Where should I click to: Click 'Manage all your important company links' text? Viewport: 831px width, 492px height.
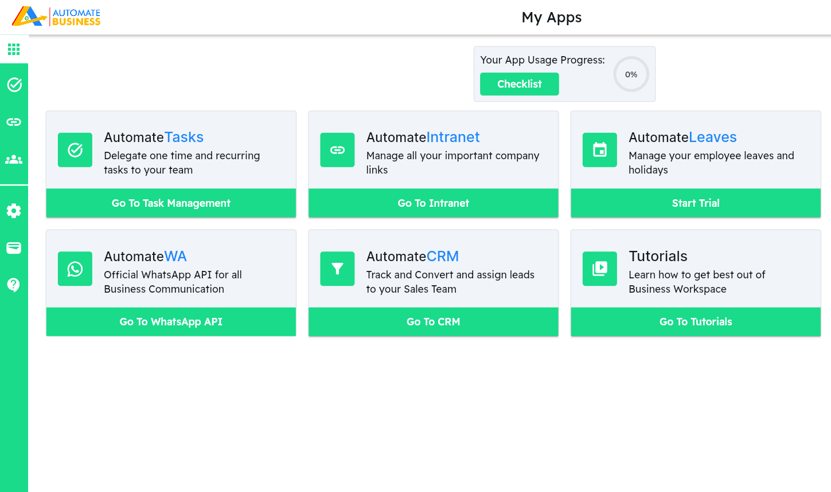tap(453, 163)
